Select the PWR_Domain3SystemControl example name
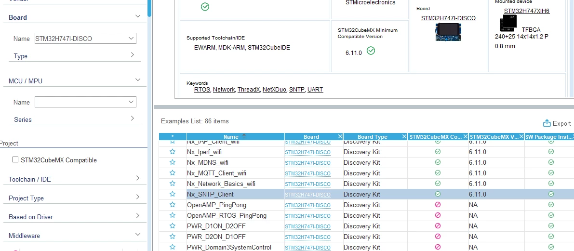This screenshot has width=574, height=251. click(x=229, y=247)
